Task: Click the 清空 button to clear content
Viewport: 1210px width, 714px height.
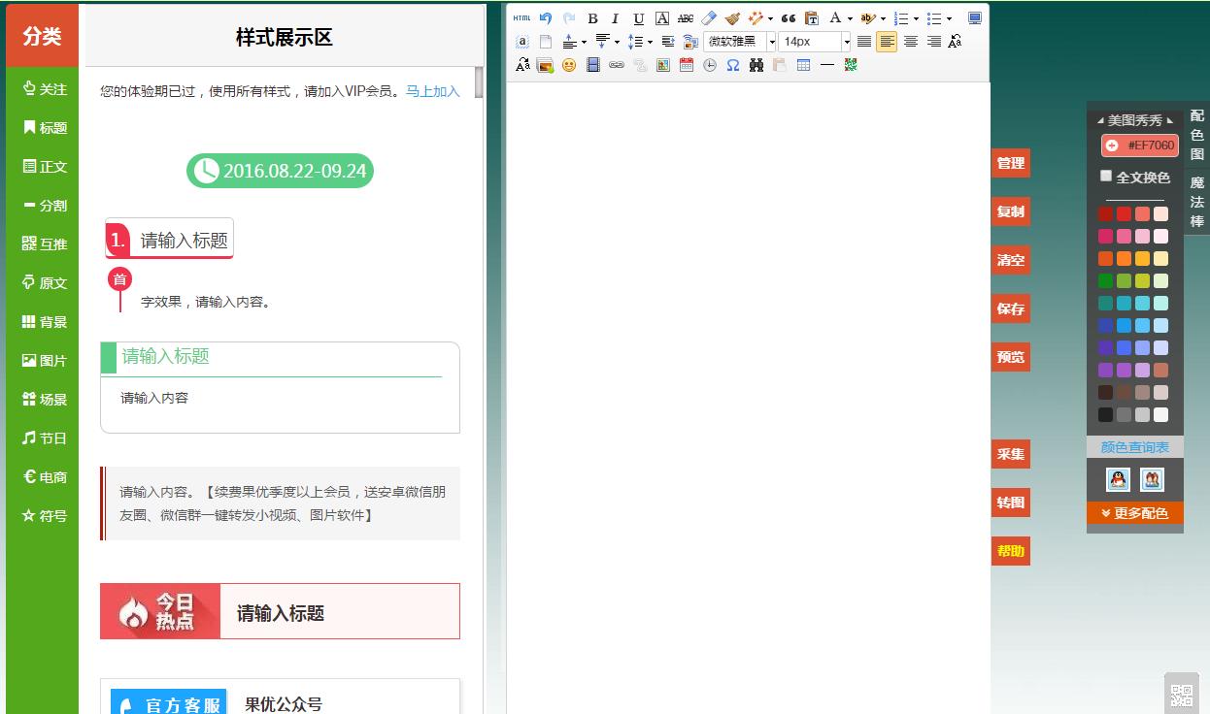Action: [1010, 260]
